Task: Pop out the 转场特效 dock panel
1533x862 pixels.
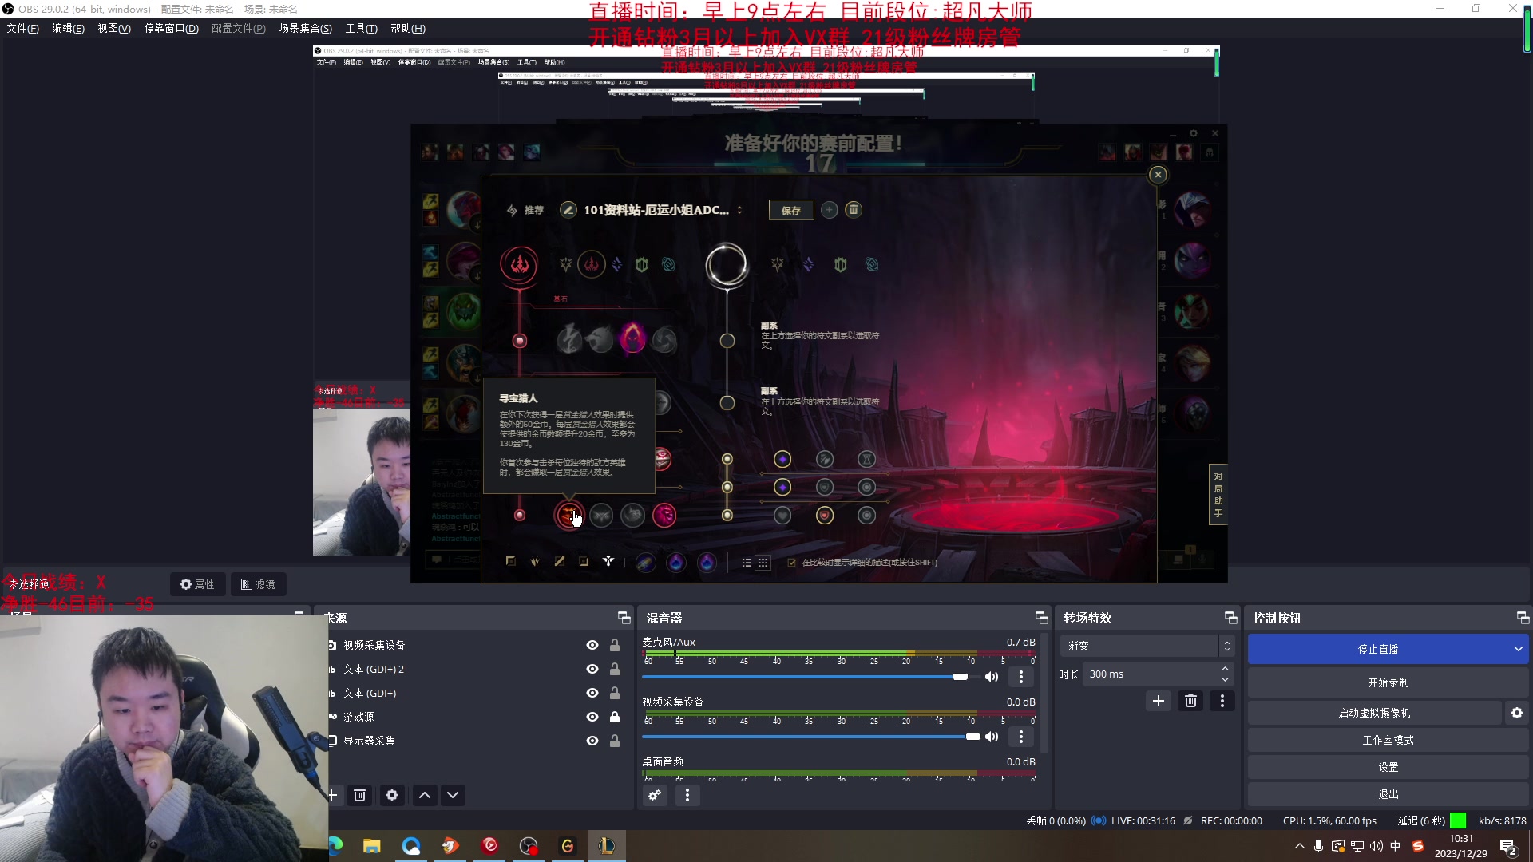Action: (1230, 618)
